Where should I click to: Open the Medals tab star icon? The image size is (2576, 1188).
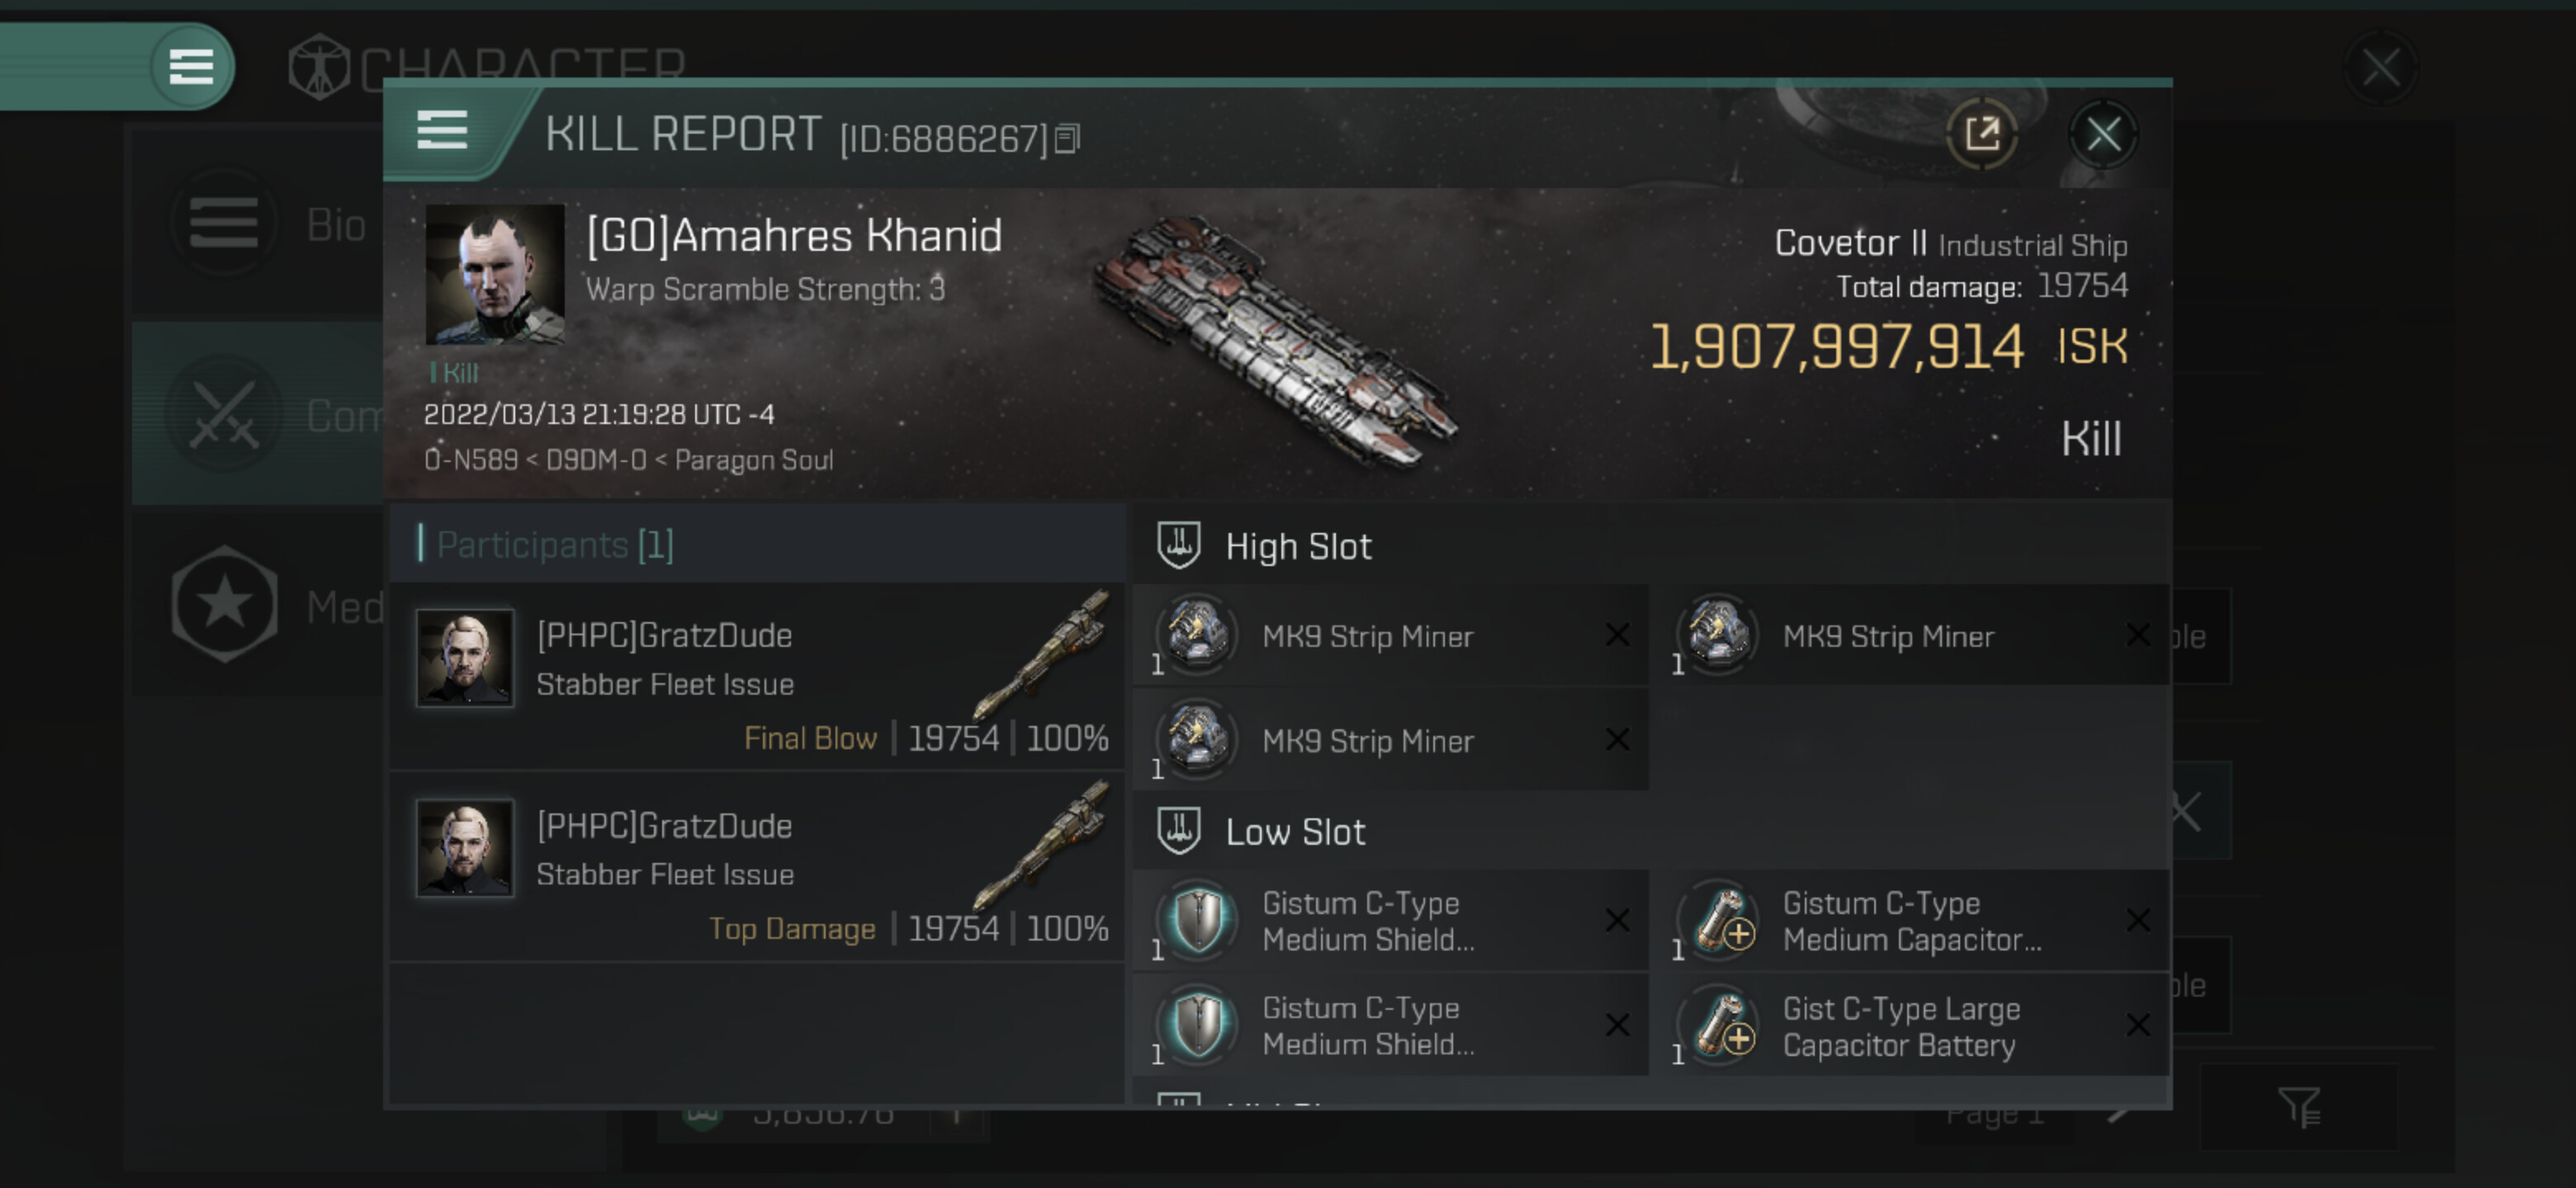[224, 604]
